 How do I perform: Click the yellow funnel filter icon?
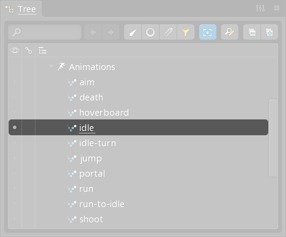pos(186,32)
